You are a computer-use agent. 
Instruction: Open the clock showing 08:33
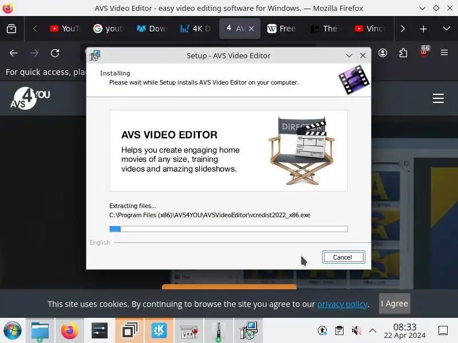pos(405,331)
